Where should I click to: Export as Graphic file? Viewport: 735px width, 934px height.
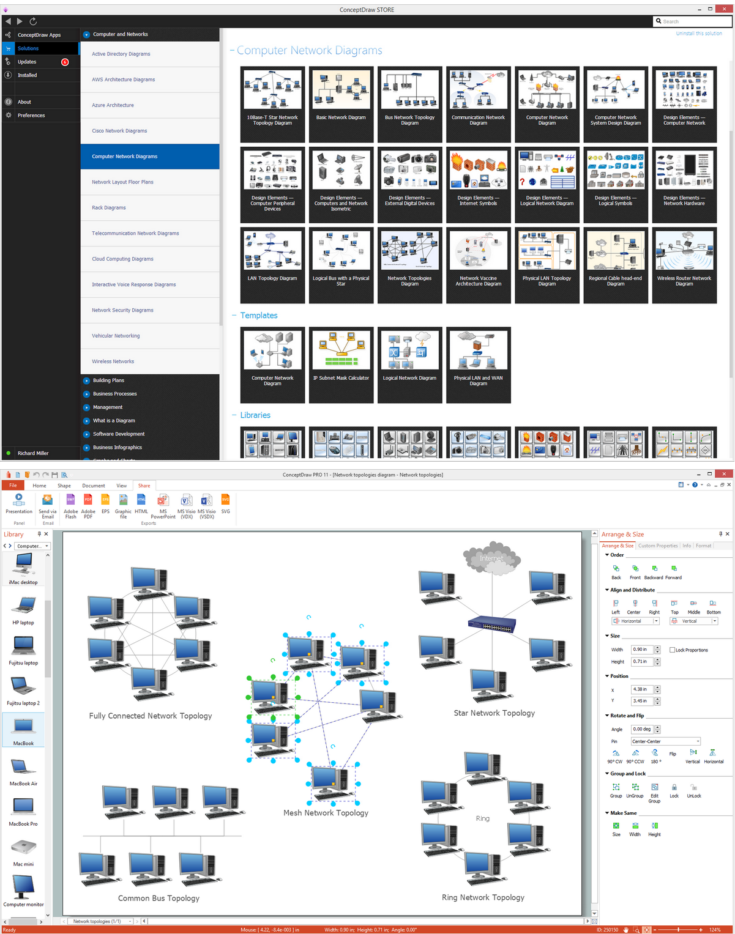pyautogui.click(x=123, y=506)
